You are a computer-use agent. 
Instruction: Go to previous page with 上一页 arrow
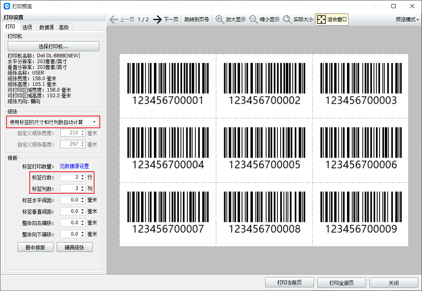(x=122, y=20)
